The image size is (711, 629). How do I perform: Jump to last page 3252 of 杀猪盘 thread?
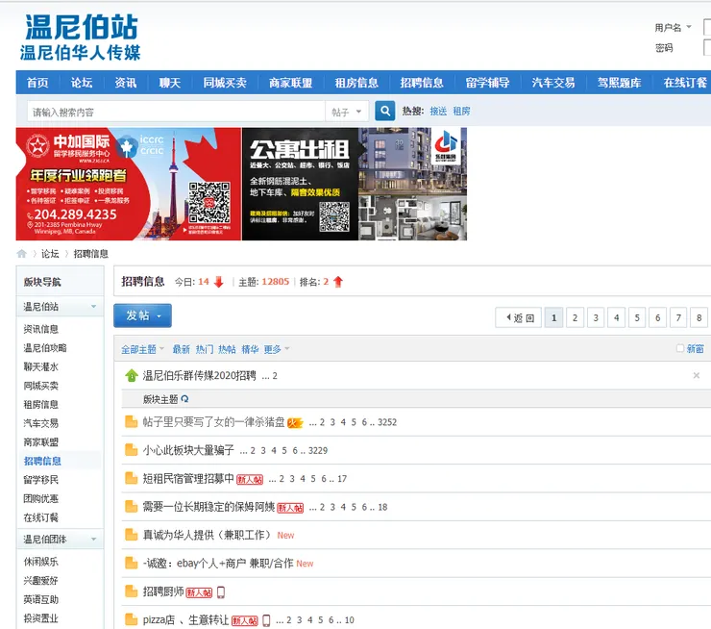pyautogui.click(x=387, y=422)
